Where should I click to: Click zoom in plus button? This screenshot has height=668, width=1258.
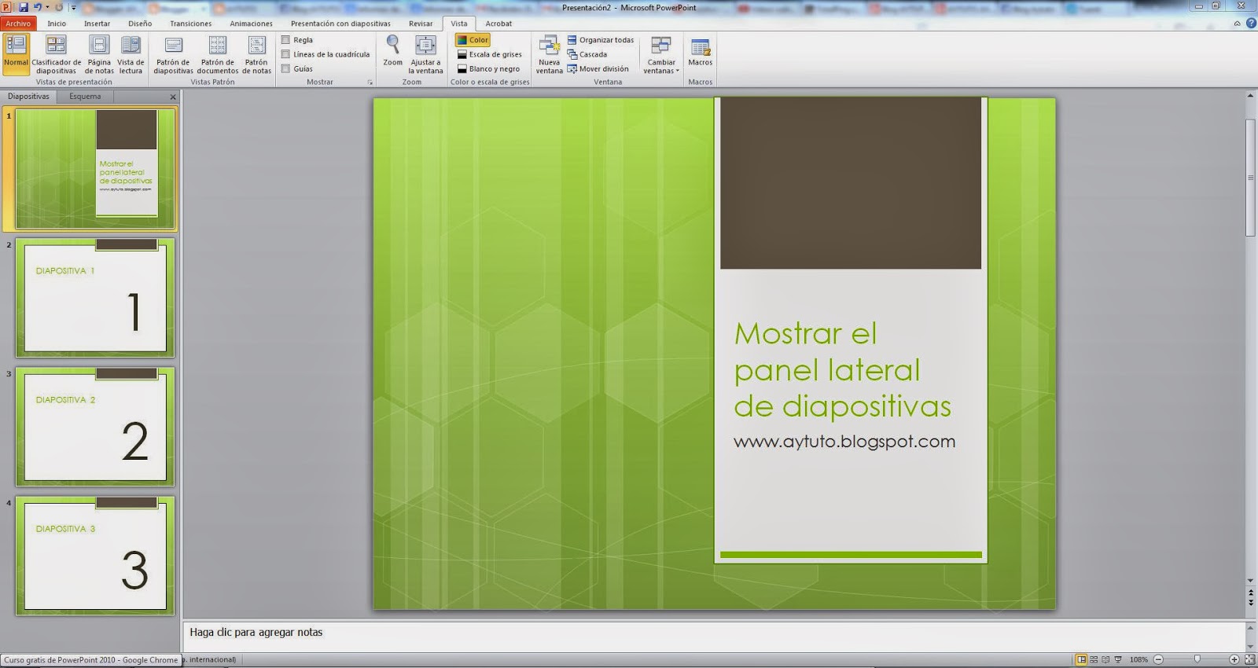[x=1234, y=659]
